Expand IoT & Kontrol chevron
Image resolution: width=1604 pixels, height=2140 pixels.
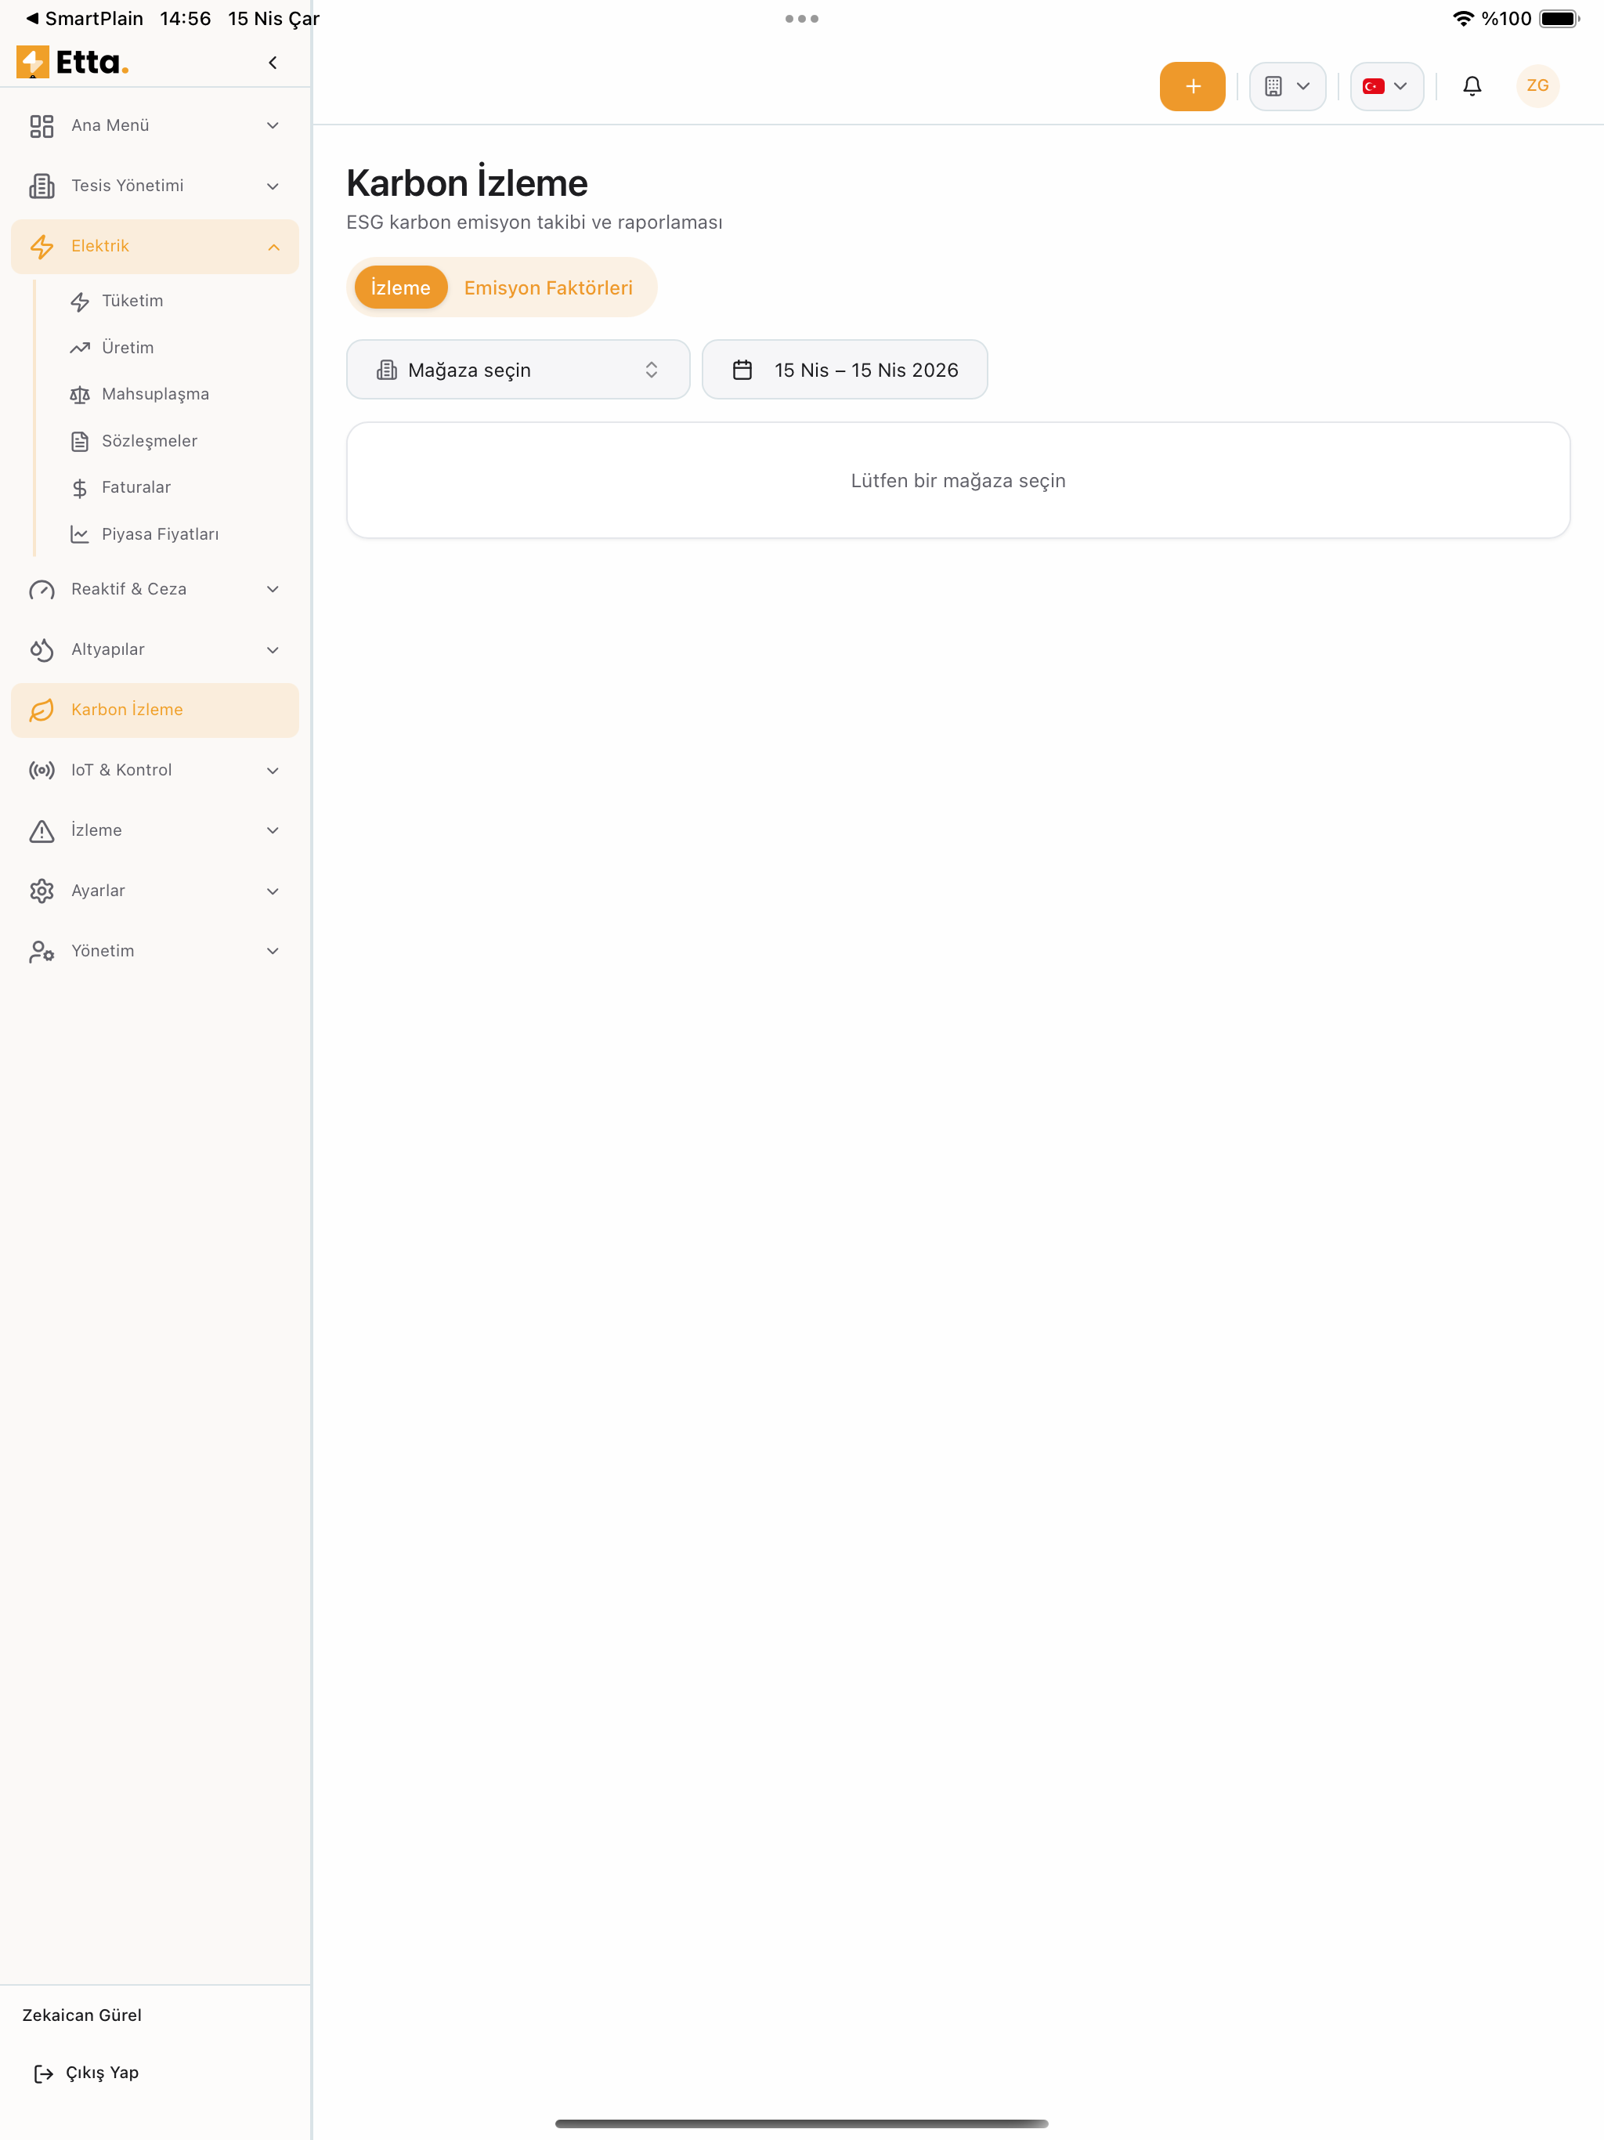273,770
